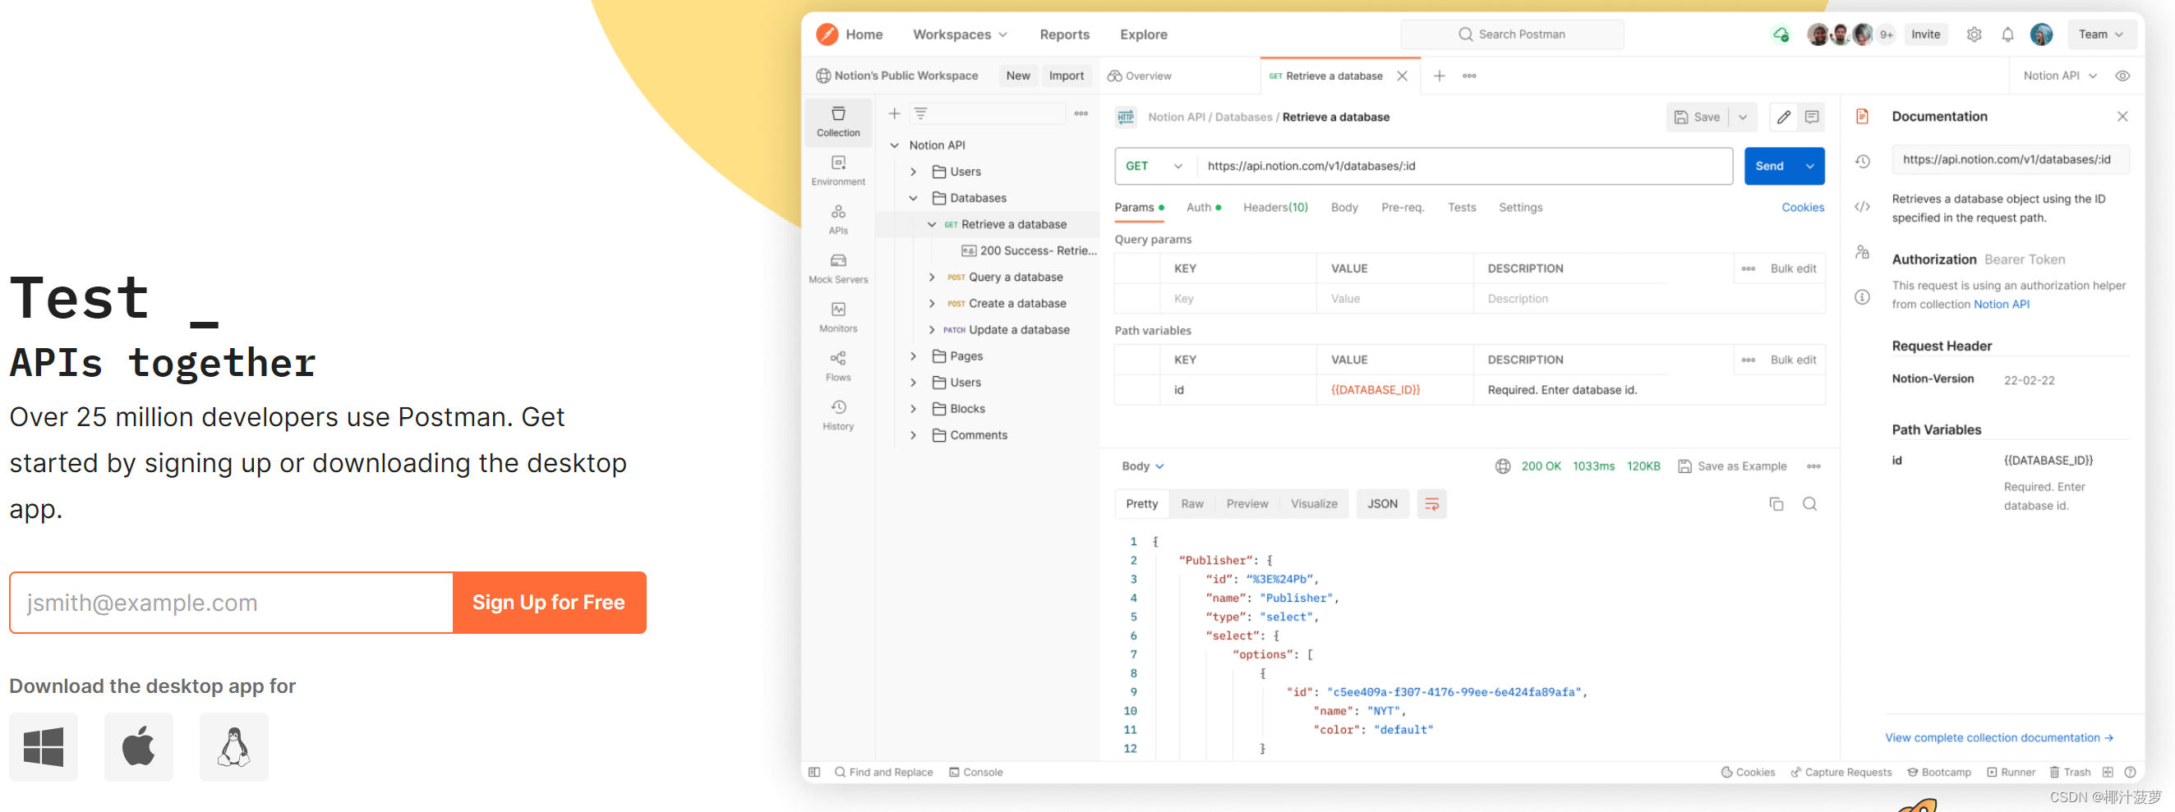Expand the Query a database request
Image resolution: width=2175 pixels, height=812 pixels.
click(x=931, y=277)
